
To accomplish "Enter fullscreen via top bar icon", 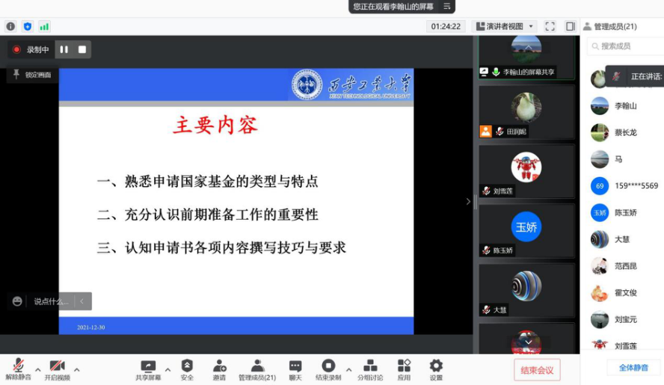I will click(550, 26).
